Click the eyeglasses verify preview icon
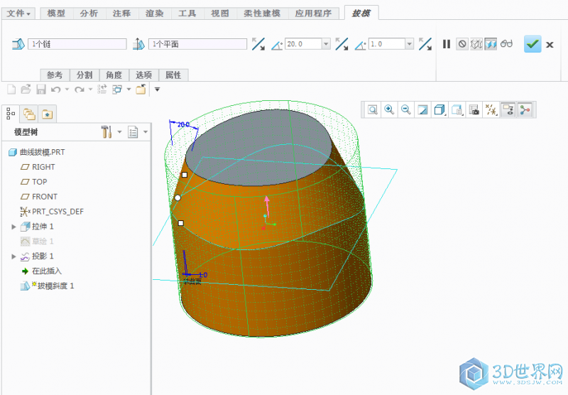This screenshot has width=568, height=395. pos(506,44)
